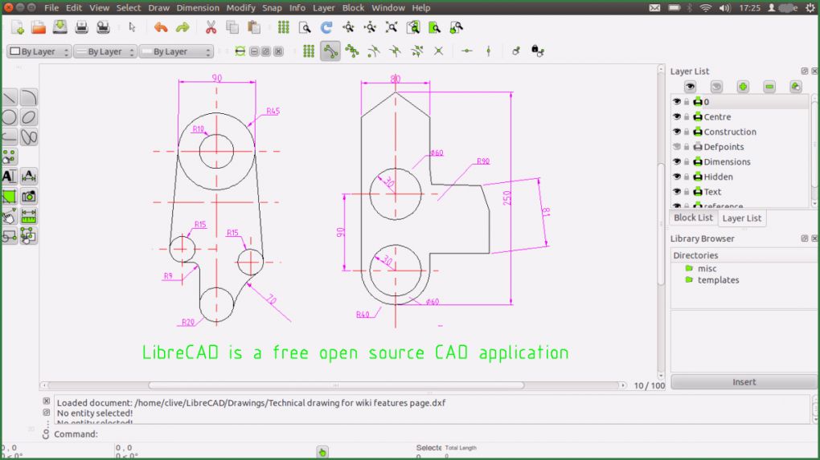820x460 pixels.
Task: Click the Print icon in the toolbar
Action: [x=81, y=27]
